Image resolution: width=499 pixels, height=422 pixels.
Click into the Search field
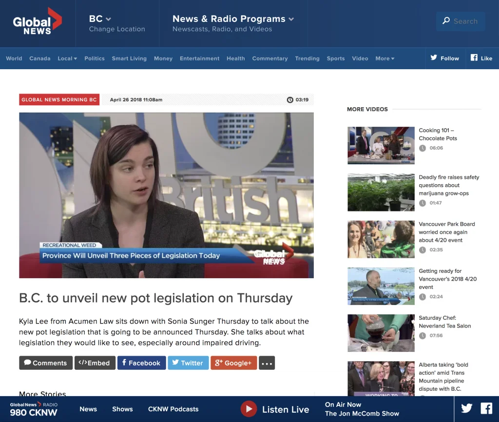tap(461, 21)
